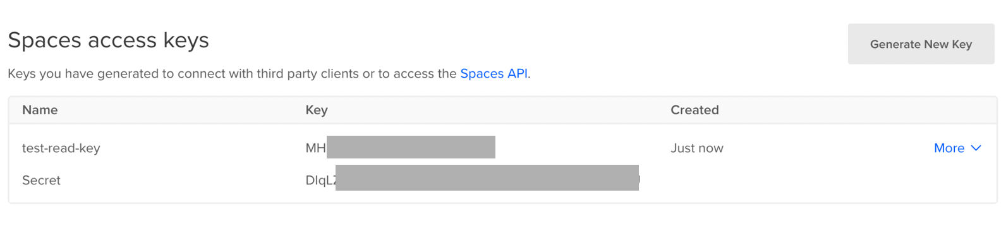Click the Just now creation timestamp

click(697, 148)
